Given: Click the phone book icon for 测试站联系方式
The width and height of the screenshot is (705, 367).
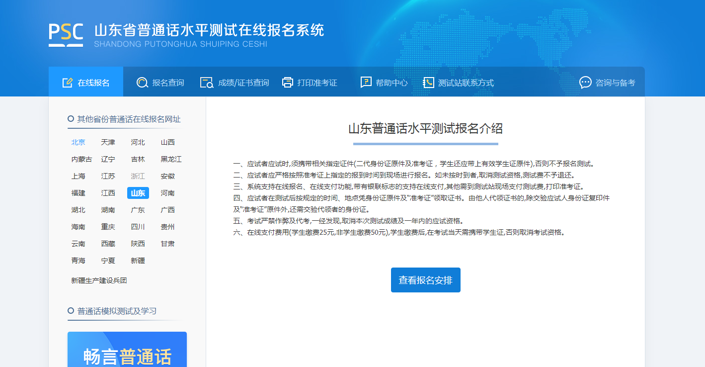Looking at the screenshot, I should point(428,83).
